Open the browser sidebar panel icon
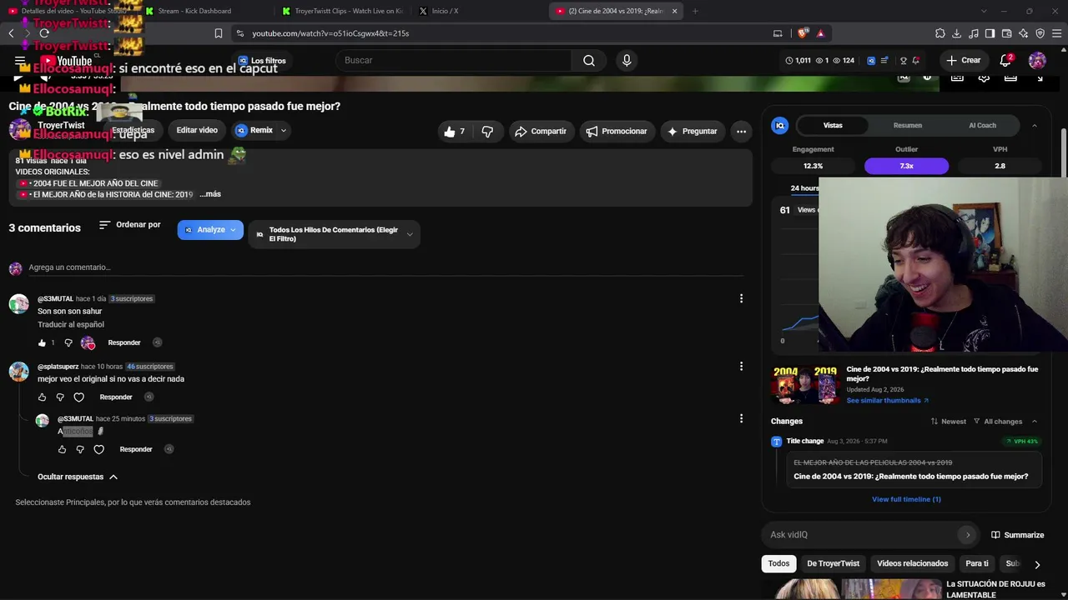Screen dimensions: 1068x600 pyautogui.click(x=990, y=33)
